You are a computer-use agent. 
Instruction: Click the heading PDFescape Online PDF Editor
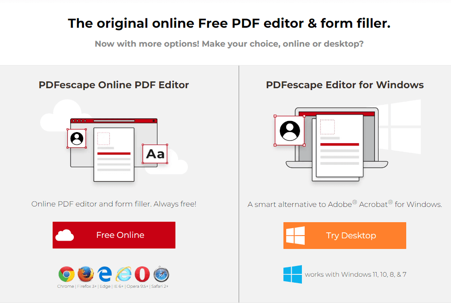click(114, 85)
